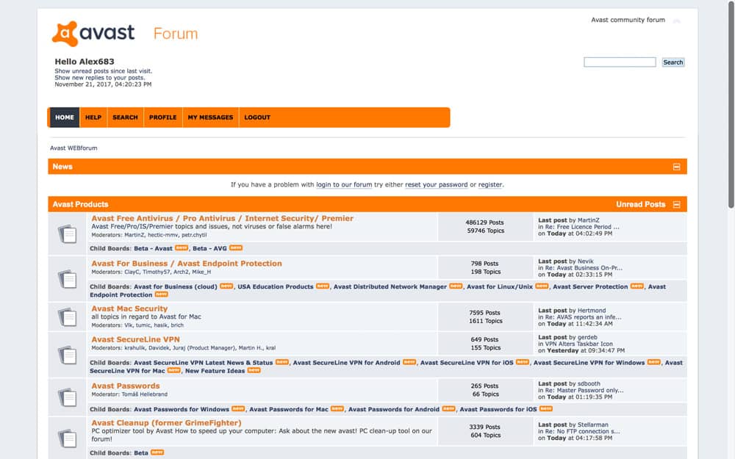Click new badge next to SecureLine VPN for iOS
The height and width of the screenshot is (459, 735).
pyautogui.click(x=523, y=362)
